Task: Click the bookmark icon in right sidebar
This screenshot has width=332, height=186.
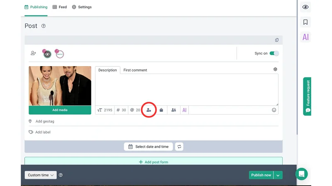Action: point(305,22)
